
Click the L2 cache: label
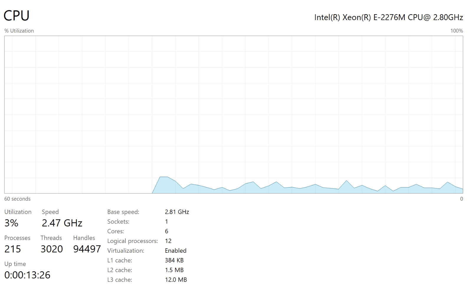tap(120, 270)
